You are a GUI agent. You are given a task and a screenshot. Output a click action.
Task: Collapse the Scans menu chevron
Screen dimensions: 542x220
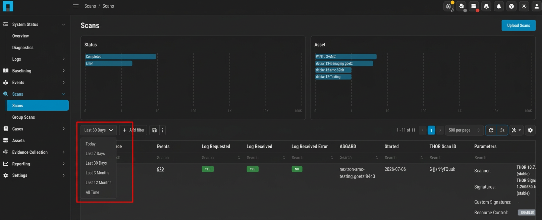tap(64, 94)
